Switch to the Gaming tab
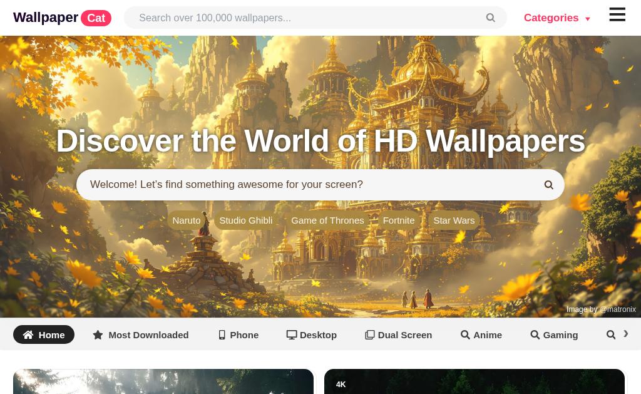This screenshot has height=394, width=641. [x=554, y=334]
